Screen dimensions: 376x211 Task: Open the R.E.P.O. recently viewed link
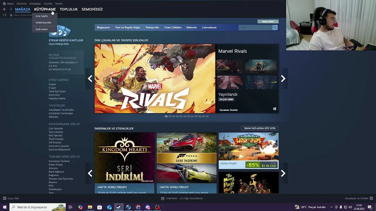(53, 66)
